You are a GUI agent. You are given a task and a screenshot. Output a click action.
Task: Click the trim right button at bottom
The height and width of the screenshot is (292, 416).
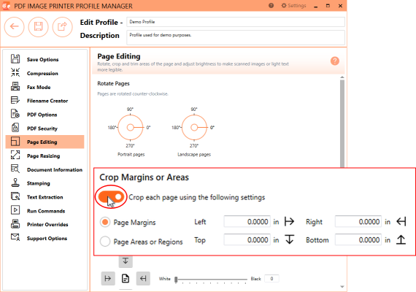[143, 278]
